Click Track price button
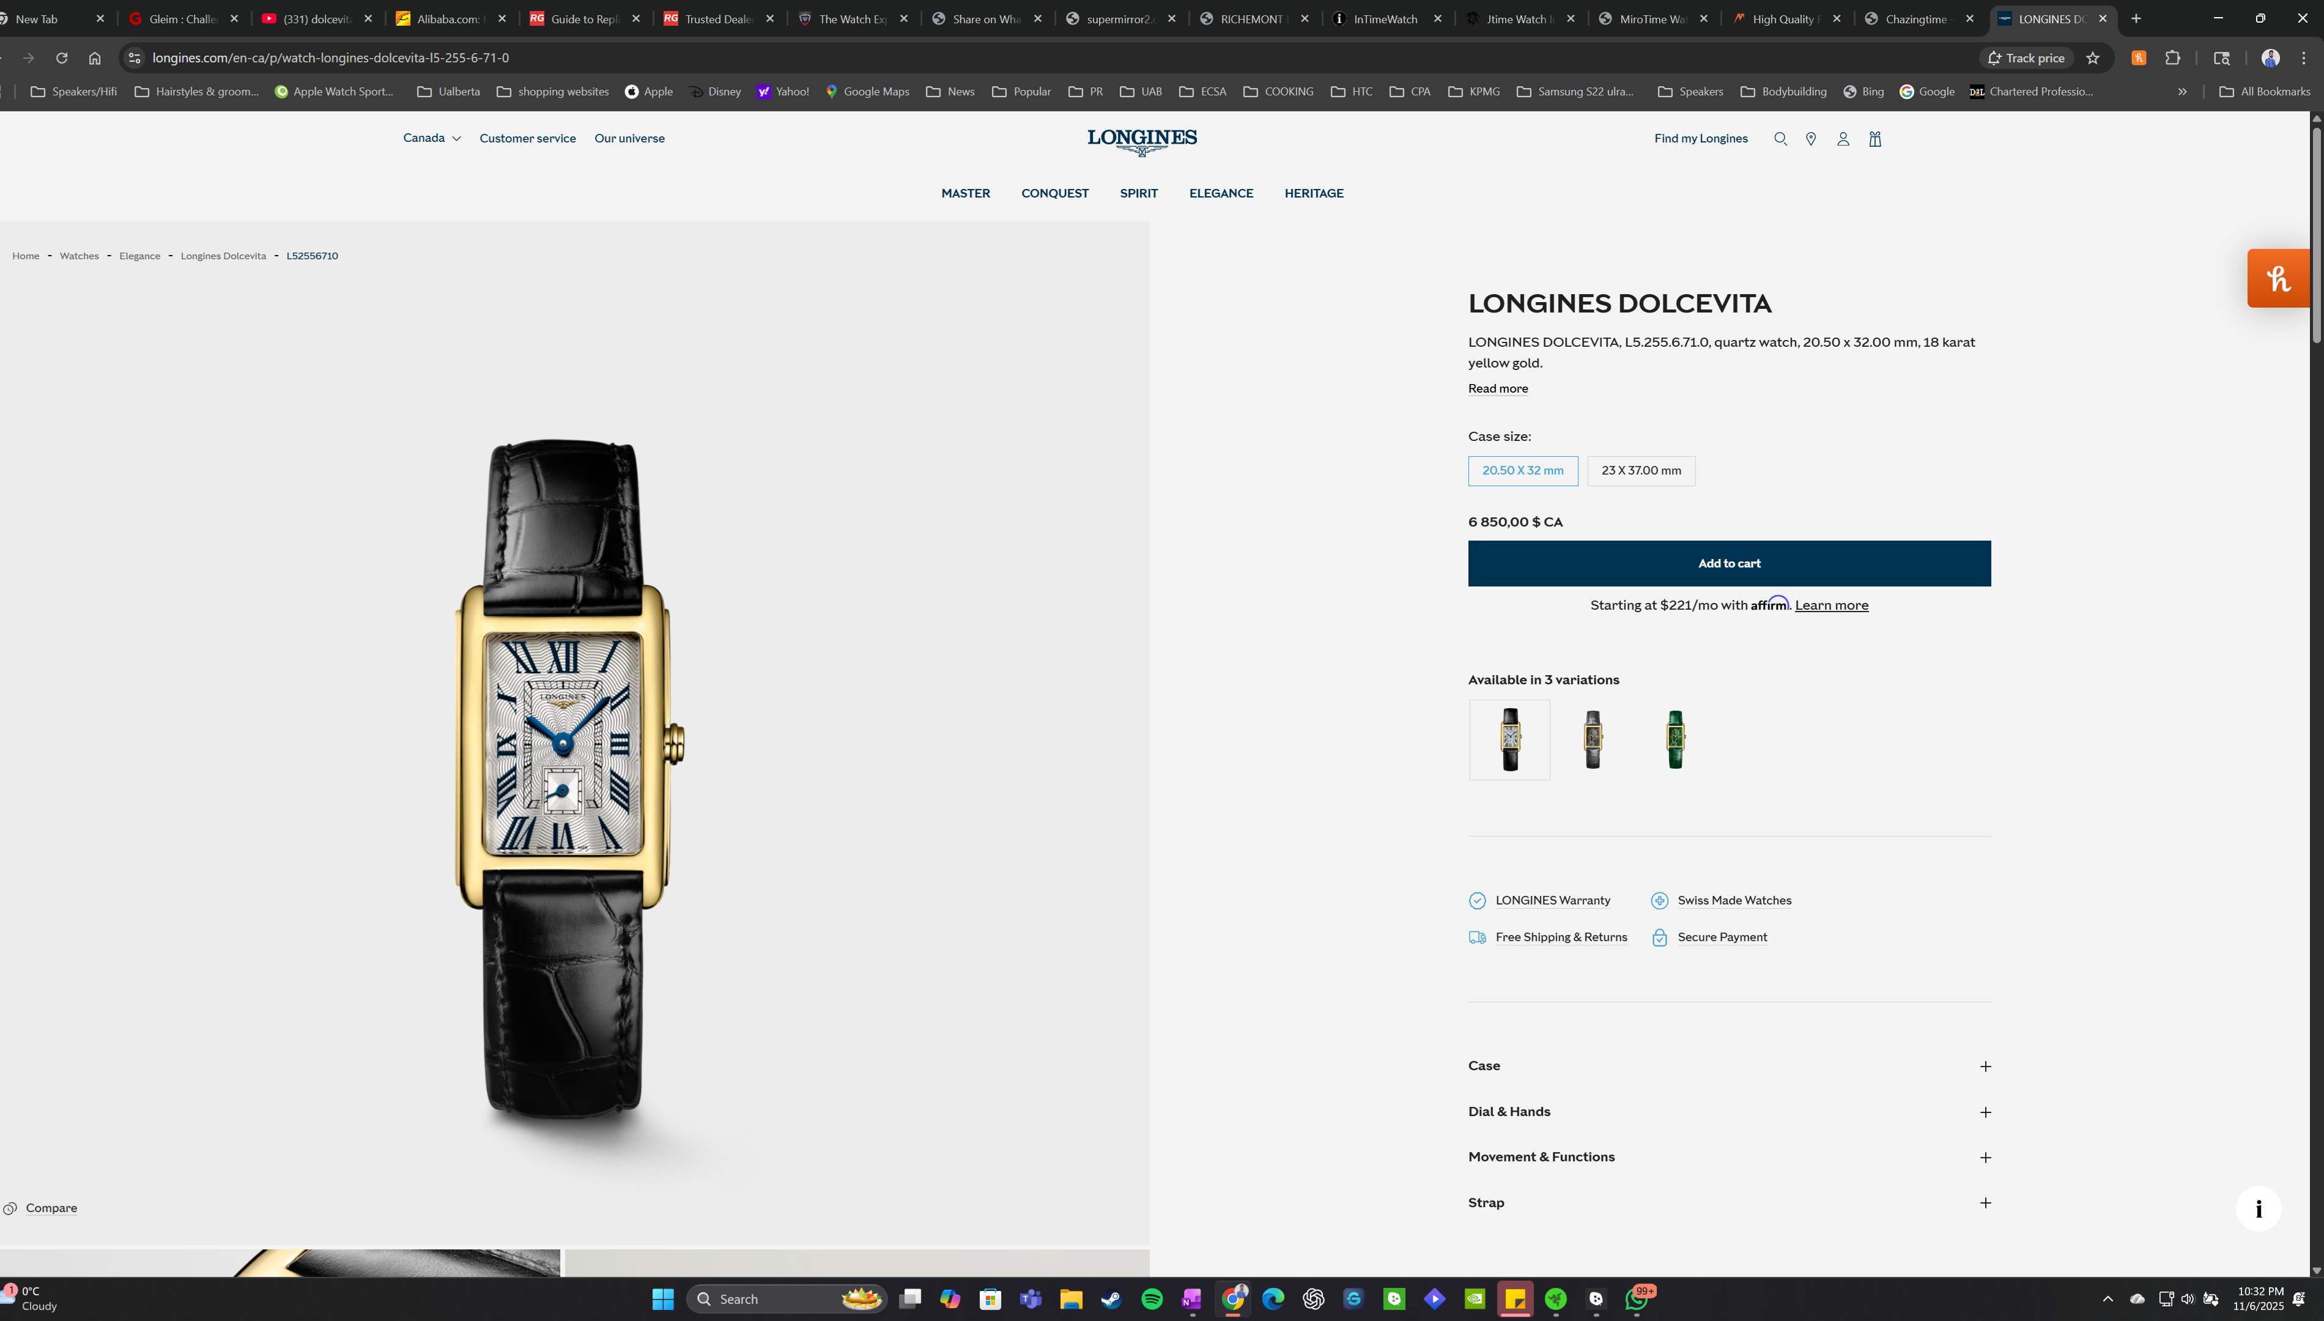The width and height of the screenshot is (2324, 1321). pos(2026,58)
